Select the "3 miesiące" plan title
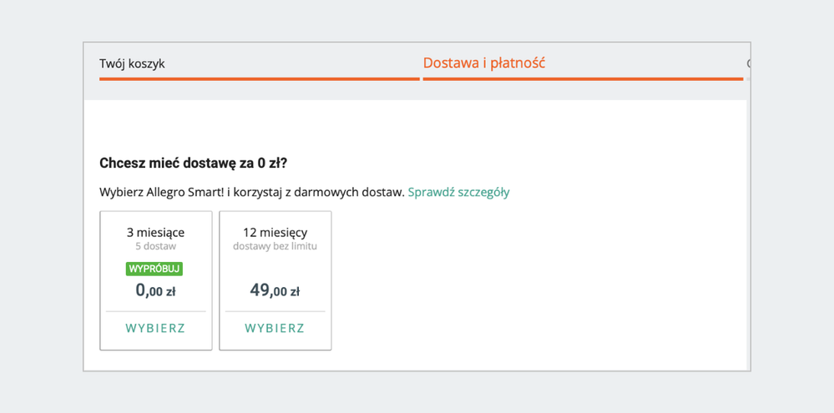 pyautogui.click(x=155, y=232)
